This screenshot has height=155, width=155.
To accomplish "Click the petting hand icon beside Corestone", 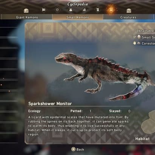I will [x=135, y=43].
